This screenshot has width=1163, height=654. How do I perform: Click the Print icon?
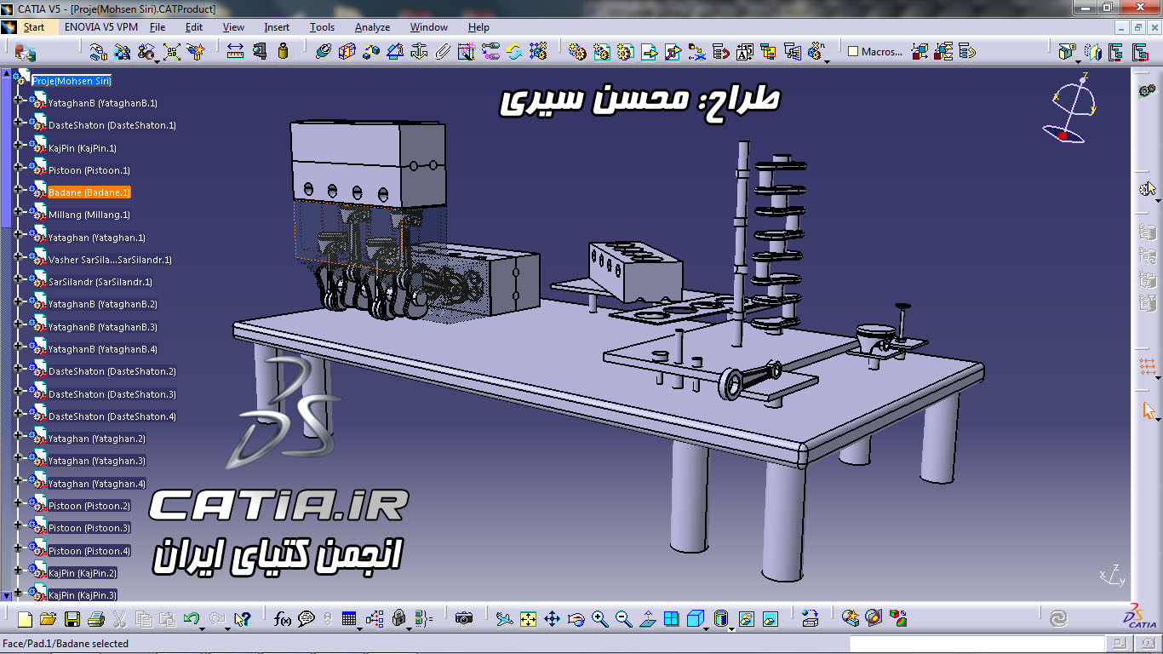(96, 619)
